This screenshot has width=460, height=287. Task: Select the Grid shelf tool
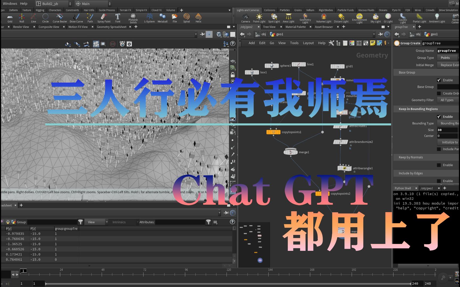pos(10,18)
